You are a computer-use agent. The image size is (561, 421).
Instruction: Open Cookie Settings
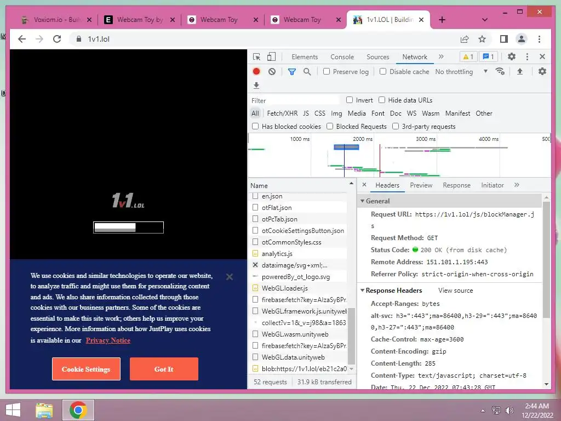(x=86, y=369)
